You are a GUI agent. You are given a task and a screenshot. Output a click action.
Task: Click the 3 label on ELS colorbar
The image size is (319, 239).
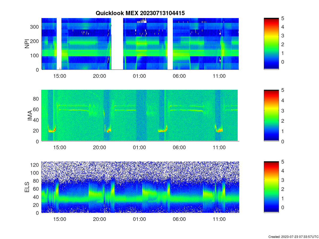[x=283, y=180]
